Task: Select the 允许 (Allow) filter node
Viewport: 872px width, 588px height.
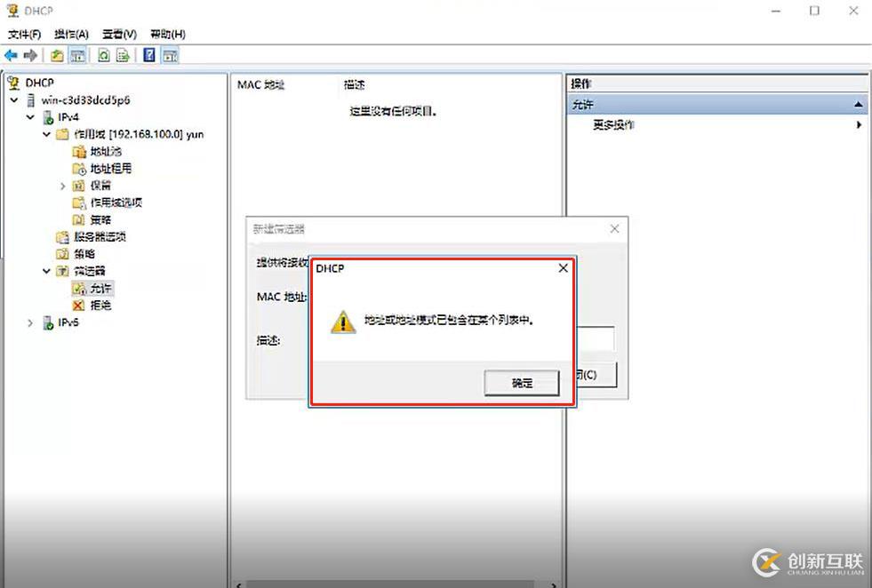Action: 100,288
